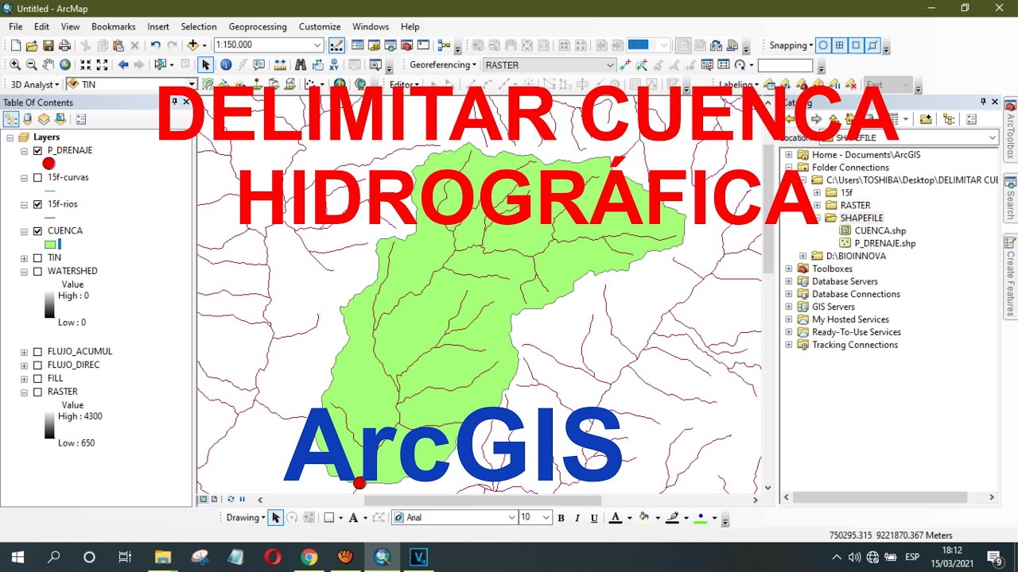Viewport: 1018px width, 572px height.
Task: Select CUENCA.shp in the Catalog tree
Action: click(880, 231)
